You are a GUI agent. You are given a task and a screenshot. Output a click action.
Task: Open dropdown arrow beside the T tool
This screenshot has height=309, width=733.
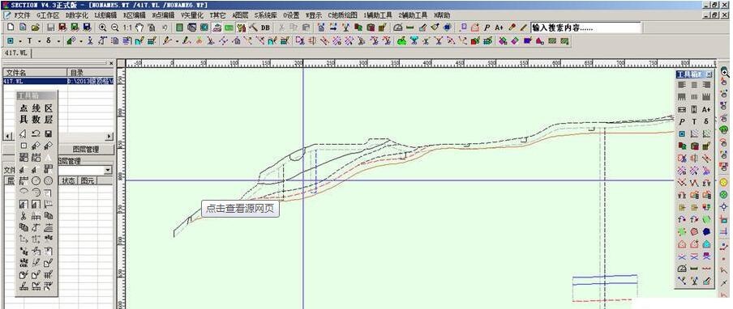click(x=39, y=41)
